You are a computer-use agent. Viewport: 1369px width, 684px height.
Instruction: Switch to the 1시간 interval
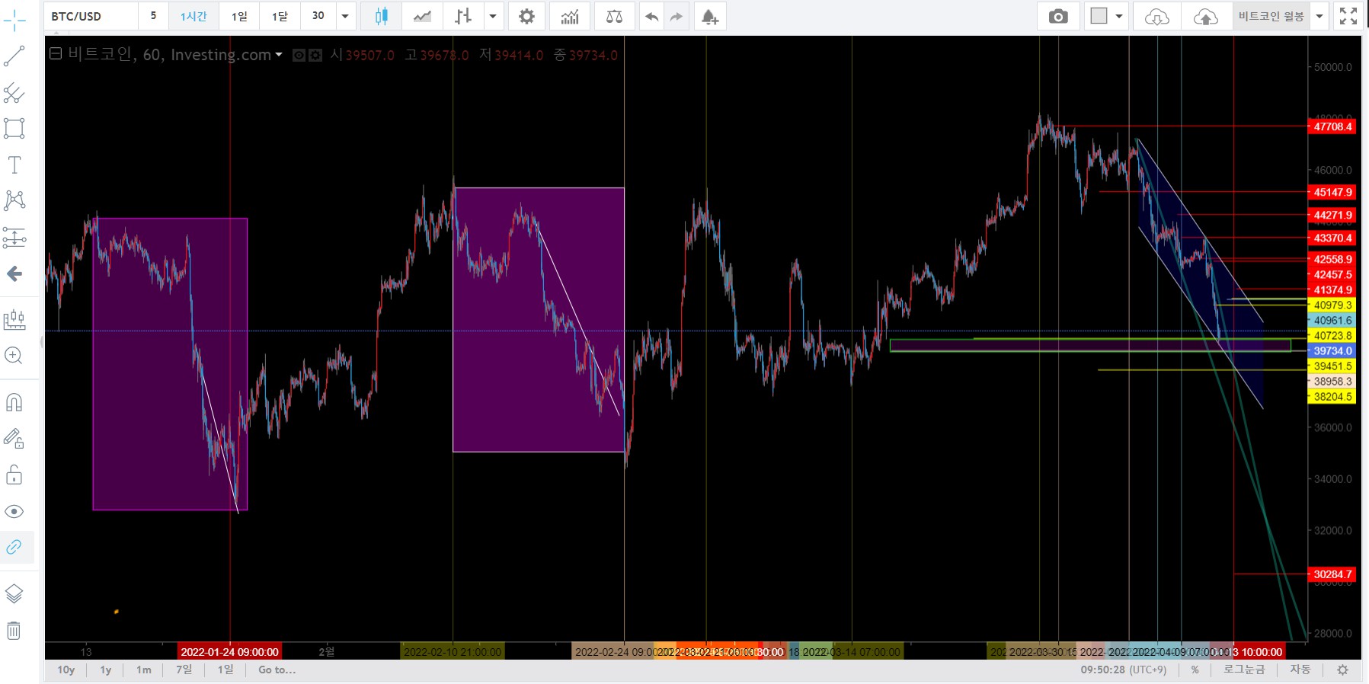194,16
